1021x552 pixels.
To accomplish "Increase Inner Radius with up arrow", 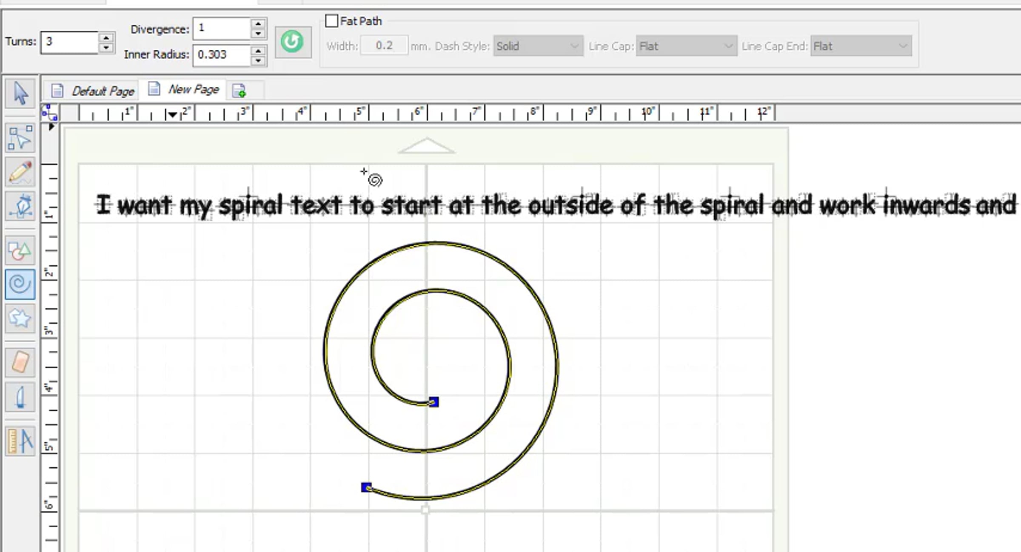I will pos(258,51).
